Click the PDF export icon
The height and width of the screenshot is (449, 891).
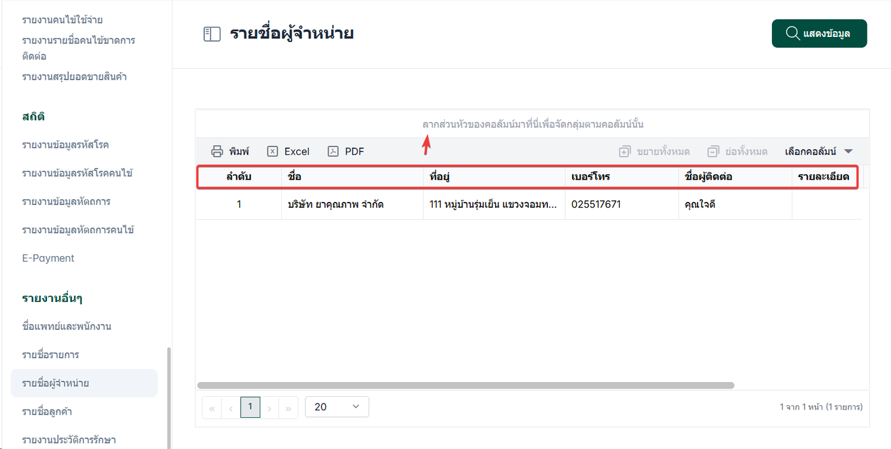click(x=333, y=152)
